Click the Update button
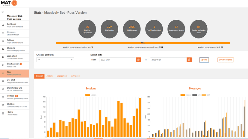The width and height of the screenshot is (248, 139). coord(204,60)
